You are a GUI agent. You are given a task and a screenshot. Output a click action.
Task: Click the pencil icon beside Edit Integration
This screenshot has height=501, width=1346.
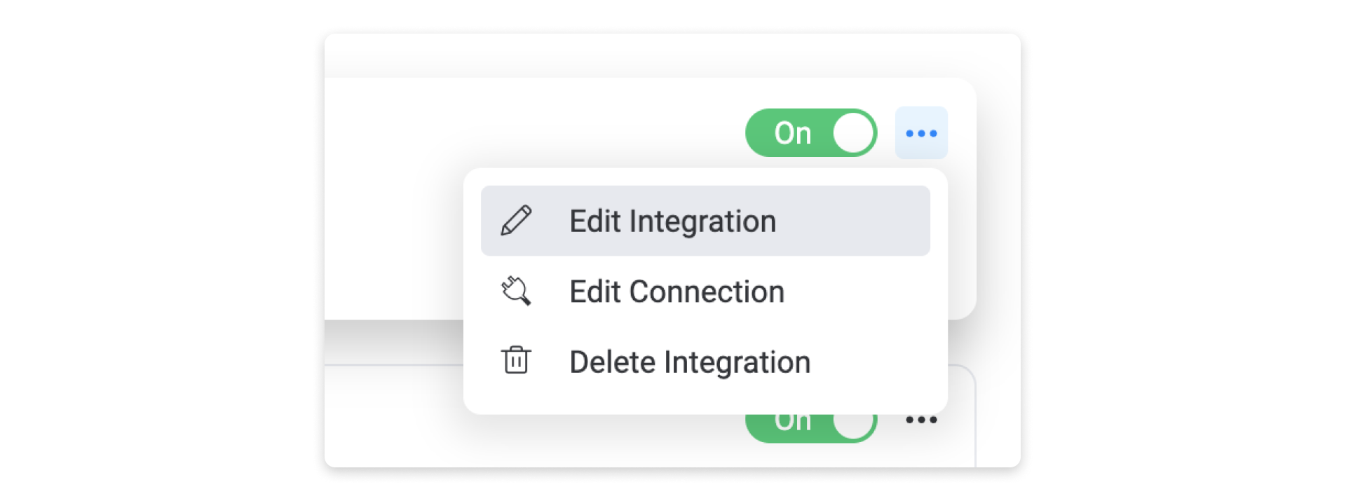[x=516, y=221]
